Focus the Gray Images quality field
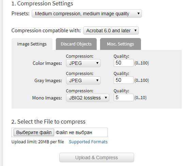 click(124, 80)
